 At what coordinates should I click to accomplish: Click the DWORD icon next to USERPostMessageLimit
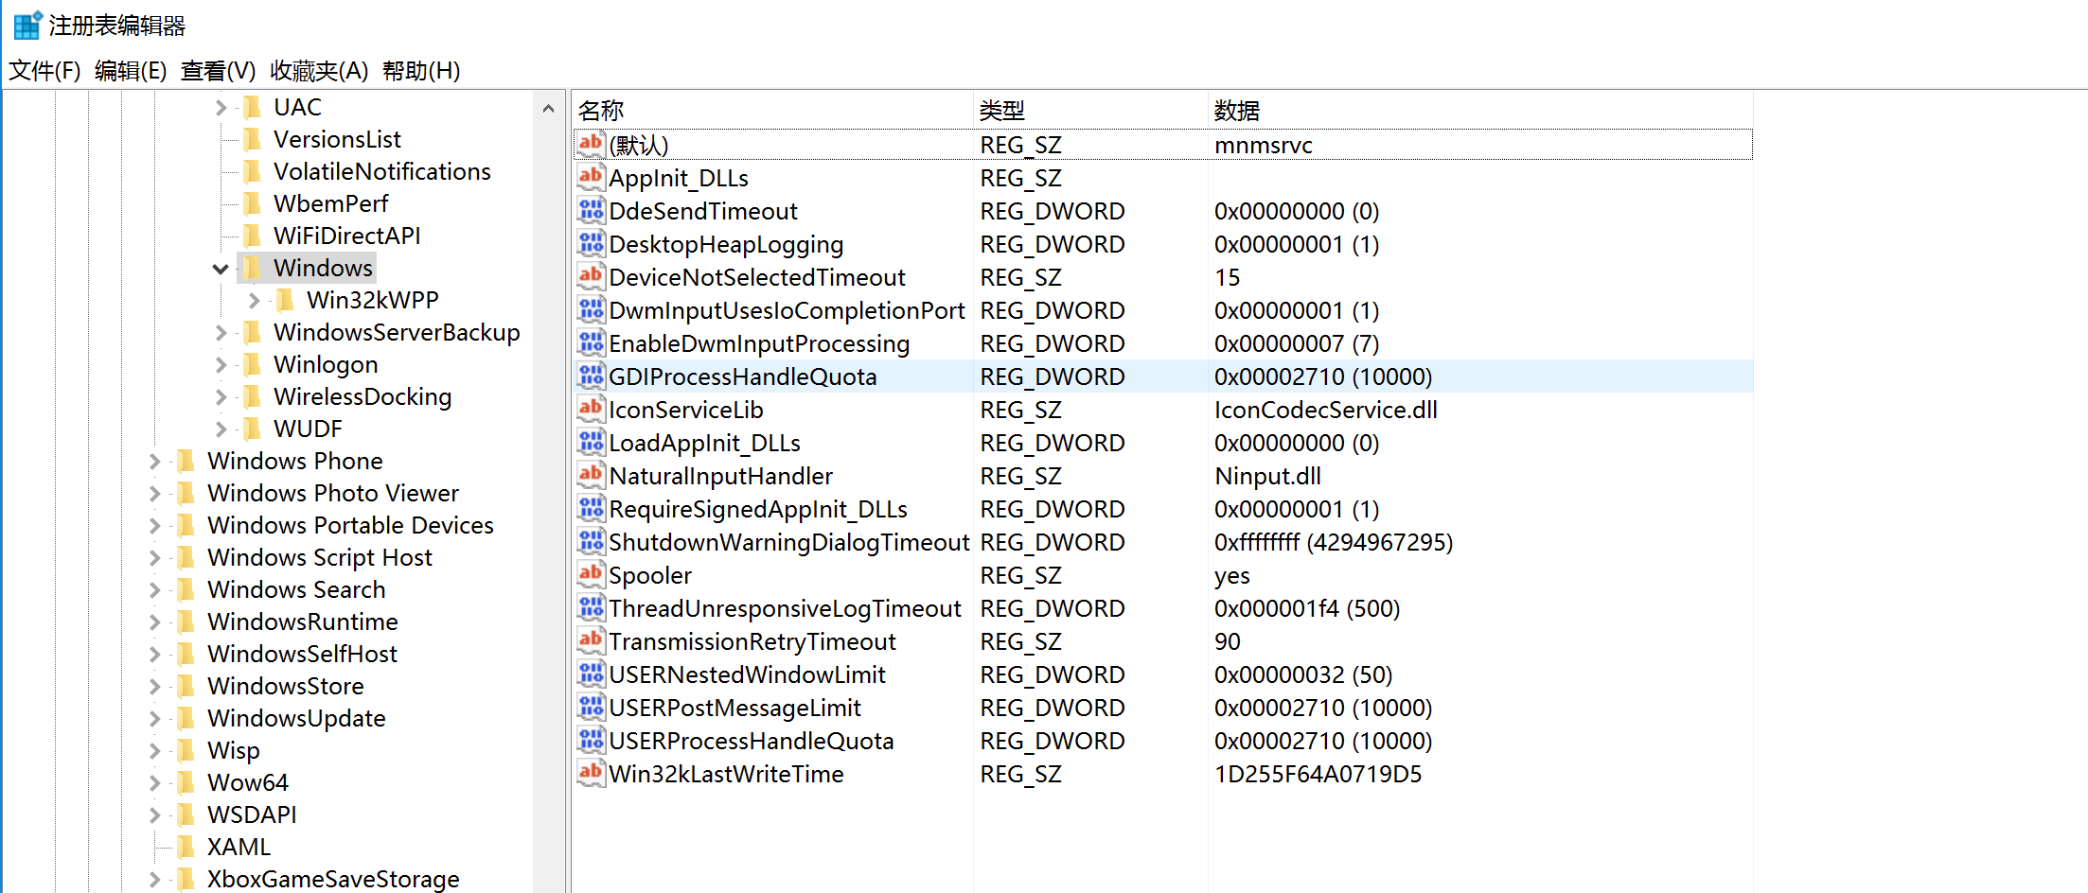tap(591, 708)
